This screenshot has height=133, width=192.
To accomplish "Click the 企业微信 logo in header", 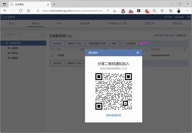I will pos(8,17).
